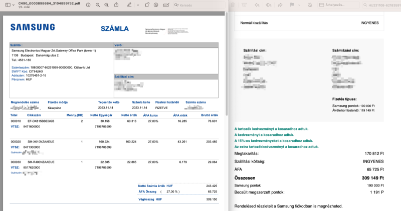Reply to the message in Mail
This screenshot has height=211, width=401.
point(257,5)
